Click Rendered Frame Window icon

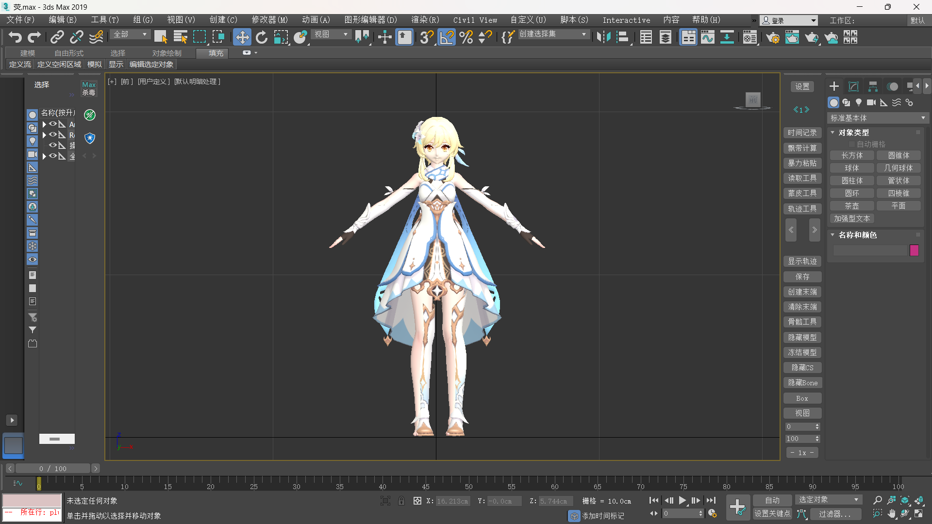pyautogui.click(x=792, y=37)
